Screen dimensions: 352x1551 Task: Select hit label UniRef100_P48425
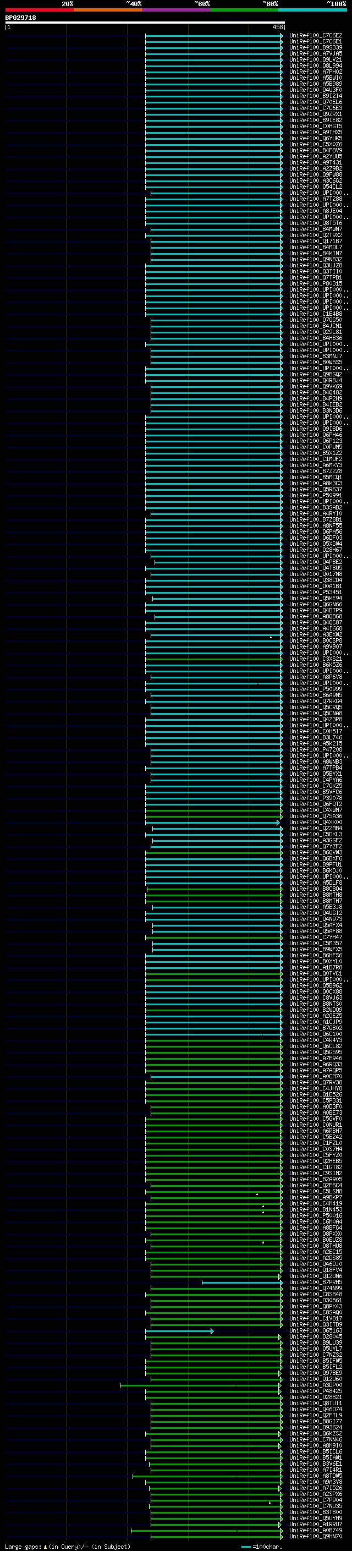tap(315, 1391)
